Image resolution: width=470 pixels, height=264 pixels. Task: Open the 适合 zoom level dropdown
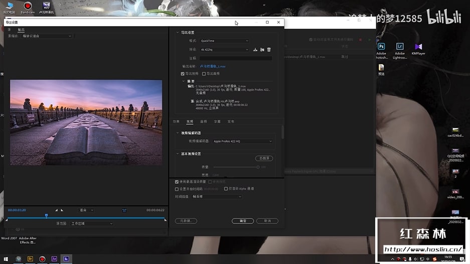[x=86, y=210]
